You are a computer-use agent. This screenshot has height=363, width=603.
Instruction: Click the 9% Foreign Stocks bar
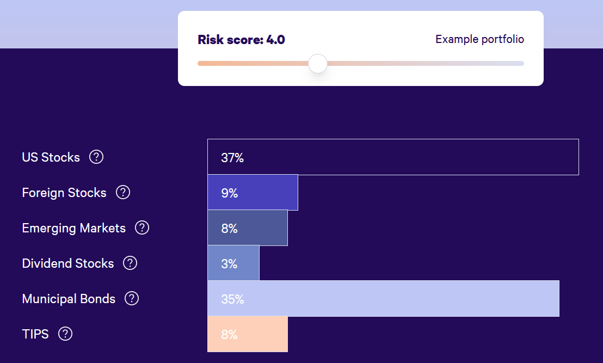pos(253,193)
